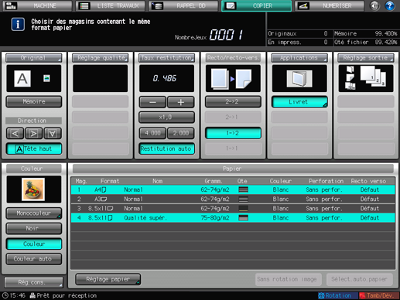
Task: Select tray 4 Qualité supér. row
Action: (x=233, y=218)
